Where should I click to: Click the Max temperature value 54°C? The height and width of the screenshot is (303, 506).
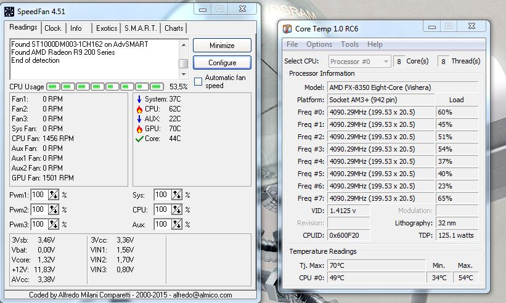tap(466, 278)
